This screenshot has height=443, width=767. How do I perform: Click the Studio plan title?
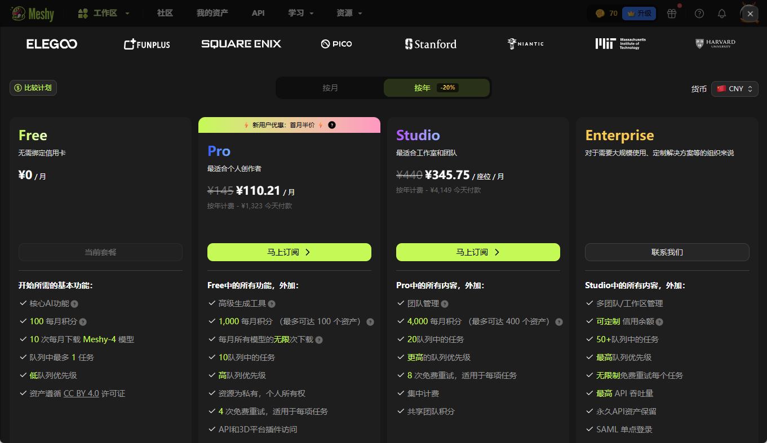418,135
